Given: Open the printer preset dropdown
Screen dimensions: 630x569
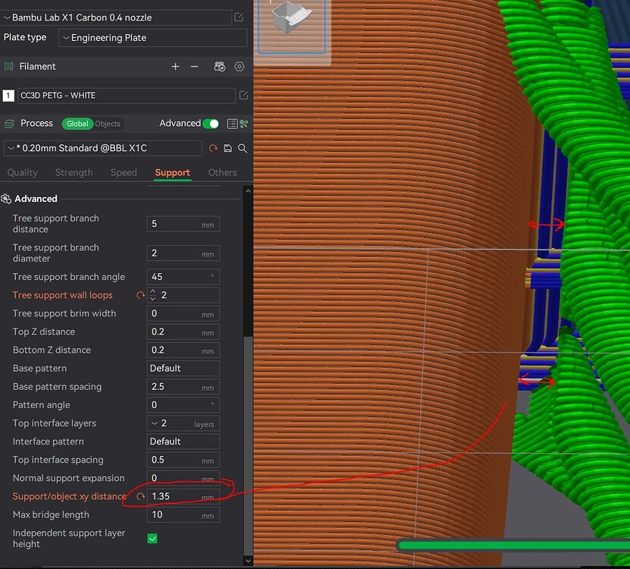Looking at the screenshot, I should point(118,17).
